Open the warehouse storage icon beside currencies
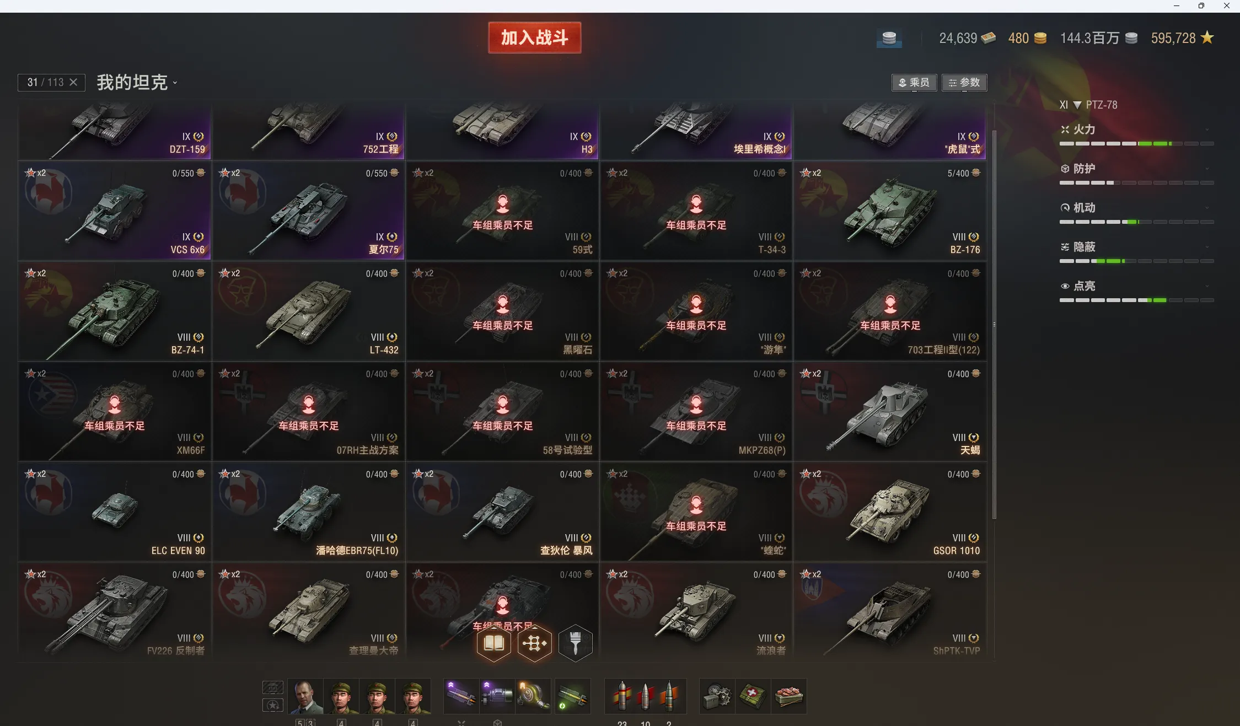Viewport: 1240px width, 726px height. (889, 38)
